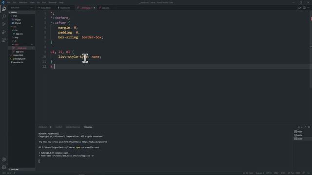This screenshot has height=175, width=312.
Task: Open notifications bell in status bar
Action: 309,173
